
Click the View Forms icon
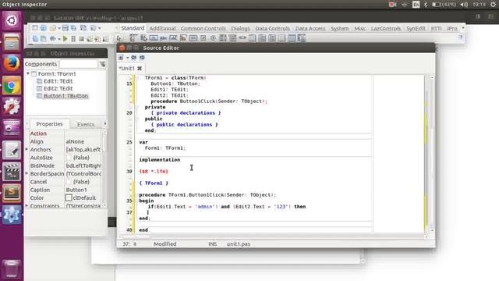click(x=44, y=38)
